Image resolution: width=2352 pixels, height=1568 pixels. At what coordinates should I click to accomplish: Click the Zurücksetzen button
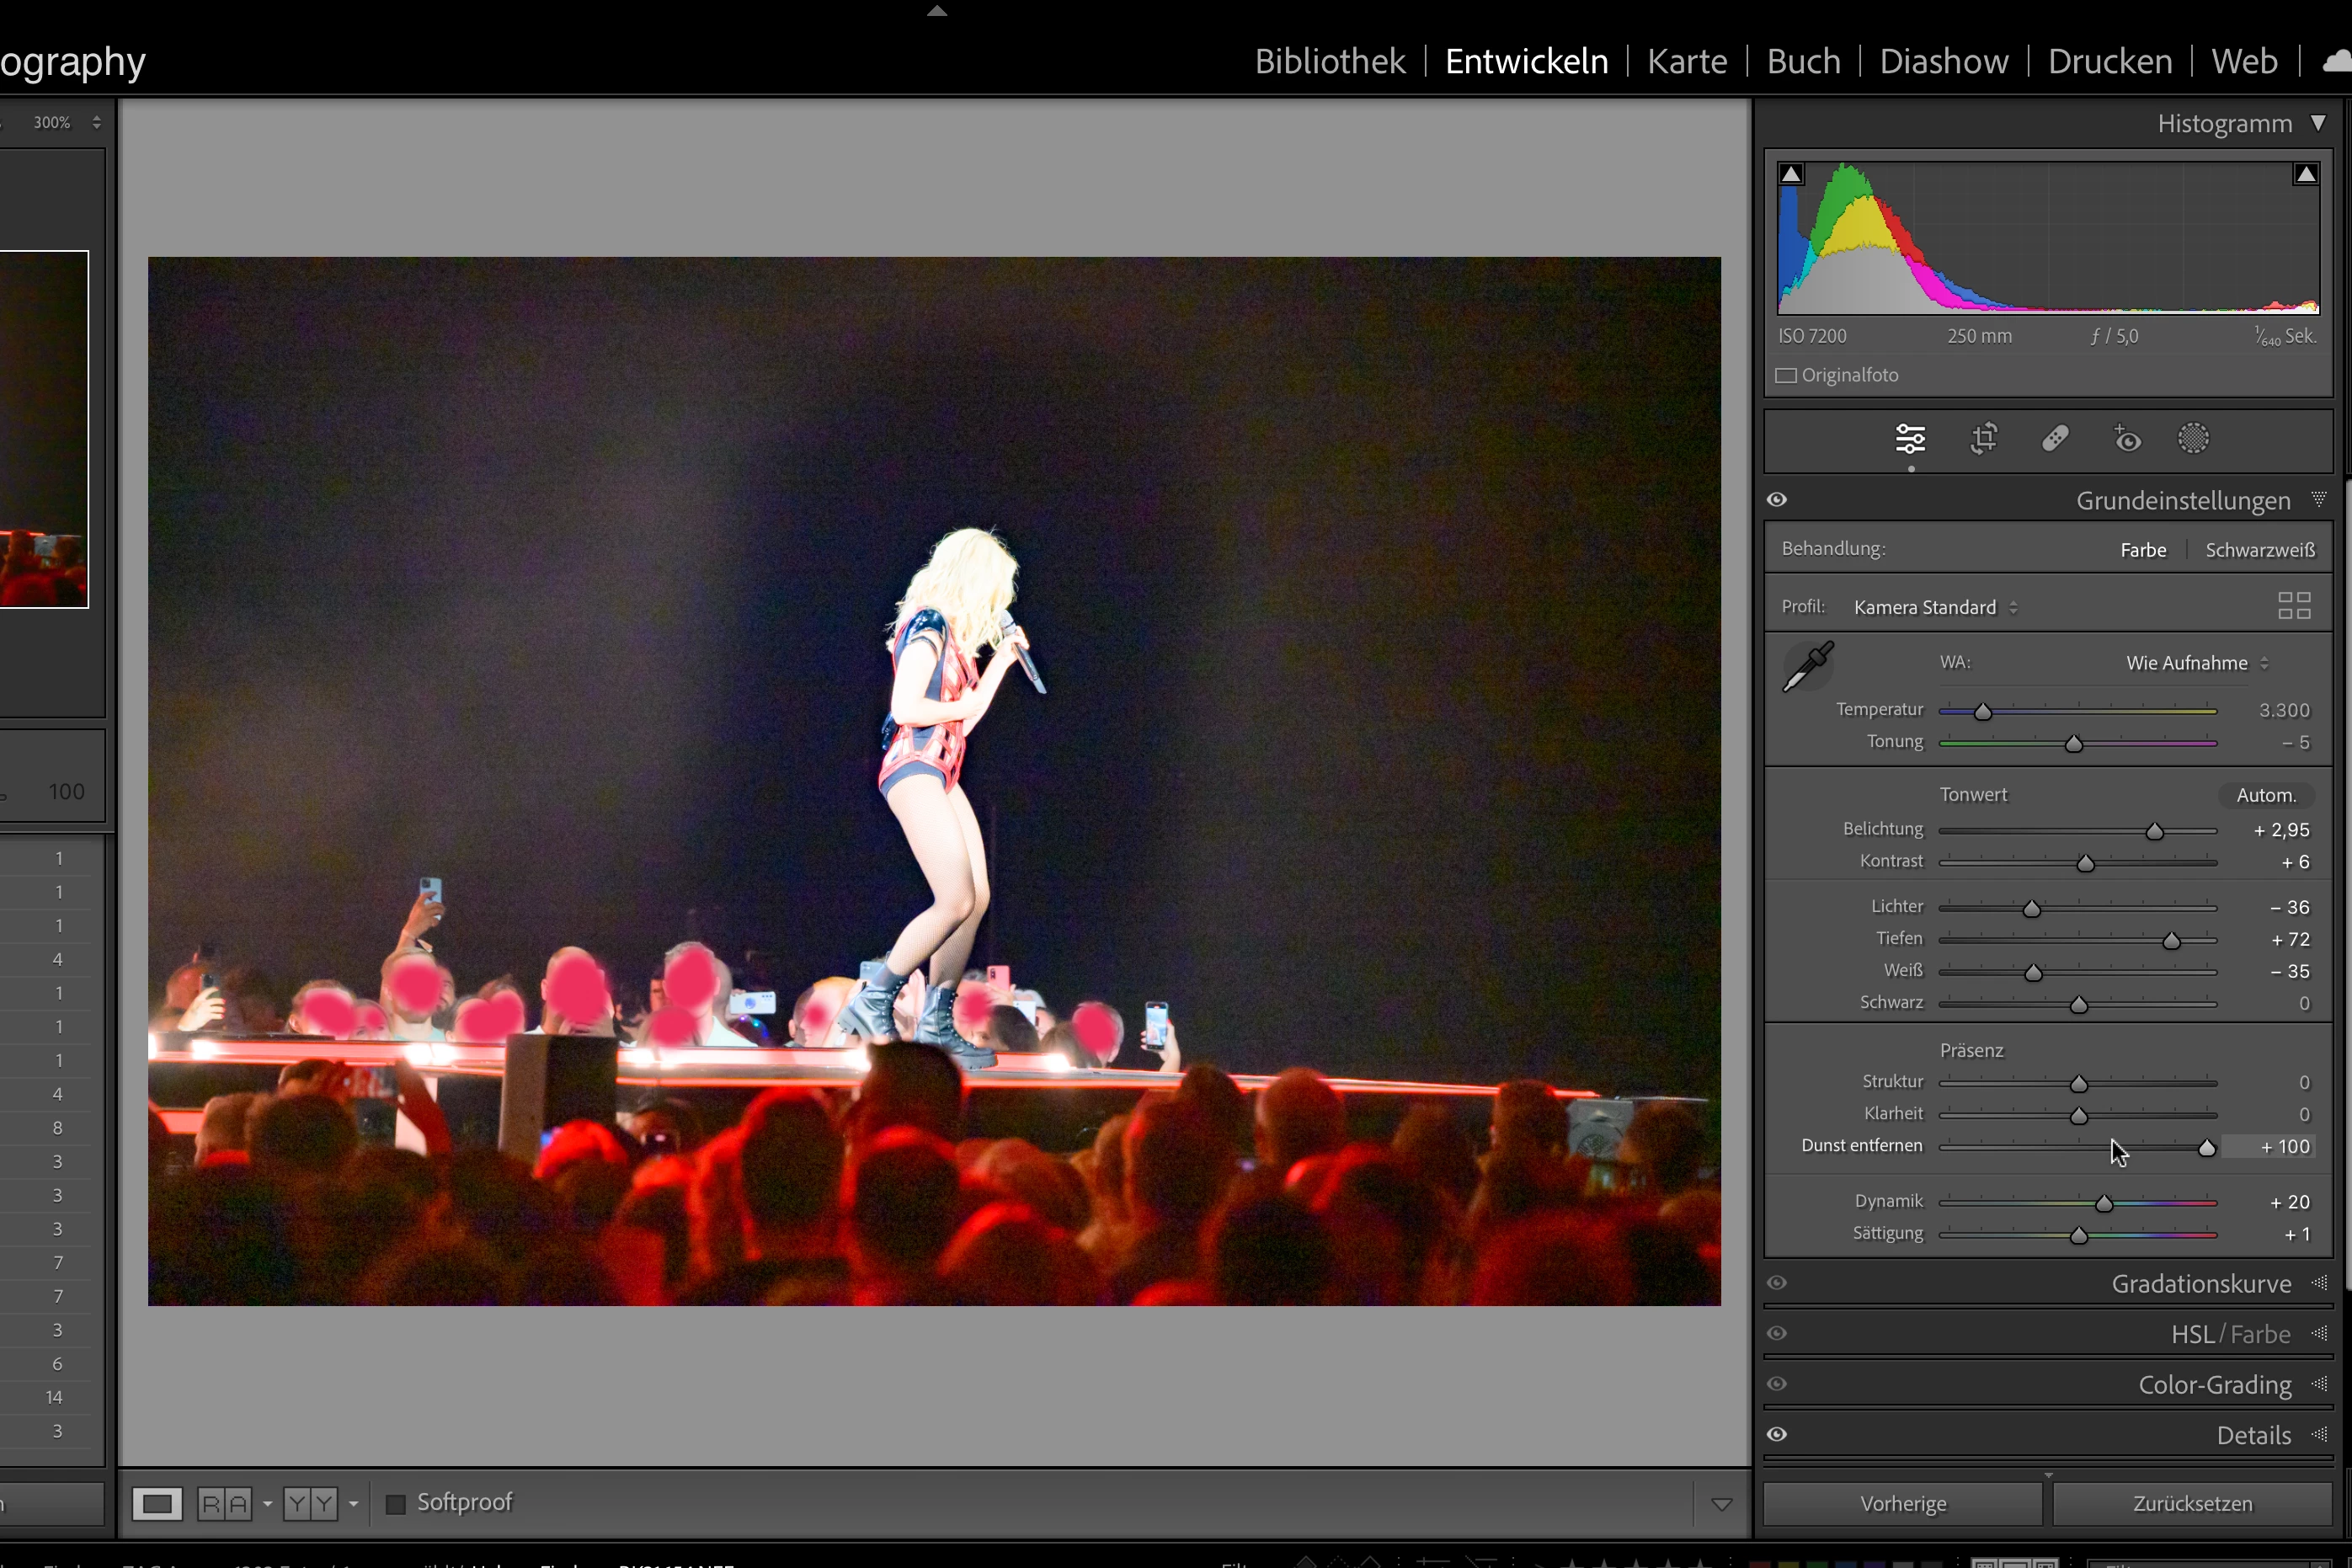coord(2192,1504)
